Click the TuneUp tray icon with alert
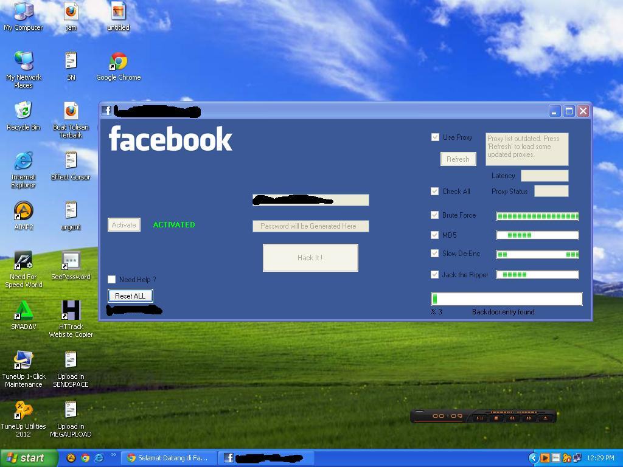Screen dimensions: 623x467 566,458
